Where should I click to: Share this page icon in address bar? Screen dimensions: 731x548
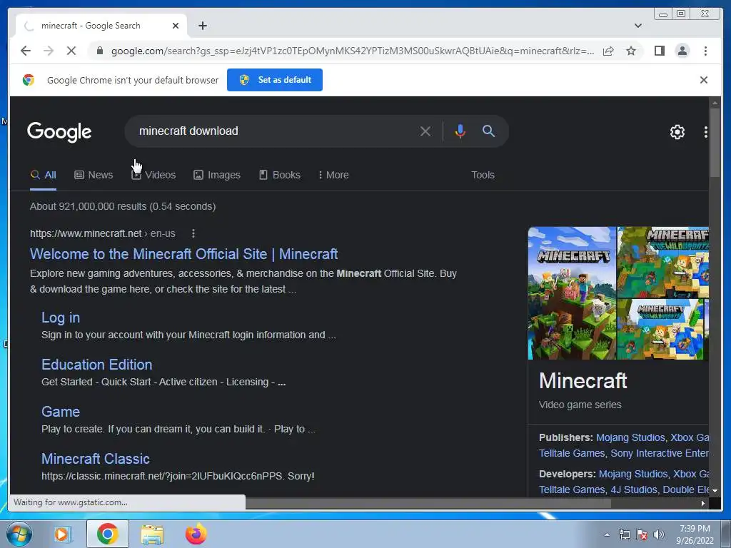click(608, 51)
